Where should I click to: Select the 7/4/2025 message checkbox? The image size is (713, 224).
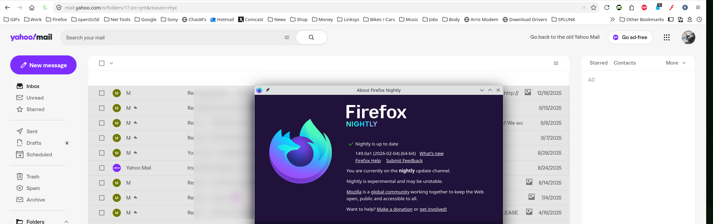[x=102, y=198]
